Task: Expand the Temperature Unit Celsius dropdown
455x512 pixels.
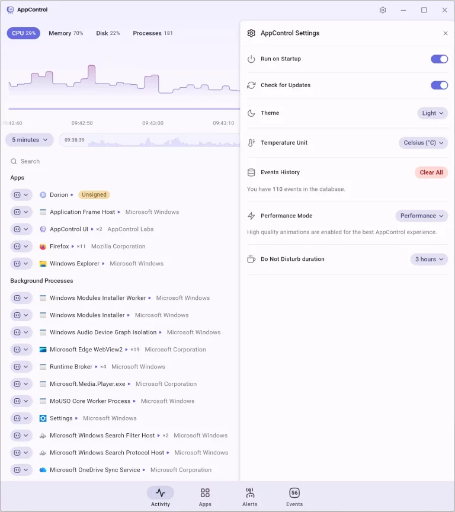Action: tap(423, 143)
